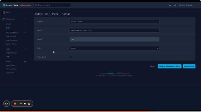Screen dimensions: 201x112
Task: Open System Forms in the sidebar
Action: (x=11, y=44)
